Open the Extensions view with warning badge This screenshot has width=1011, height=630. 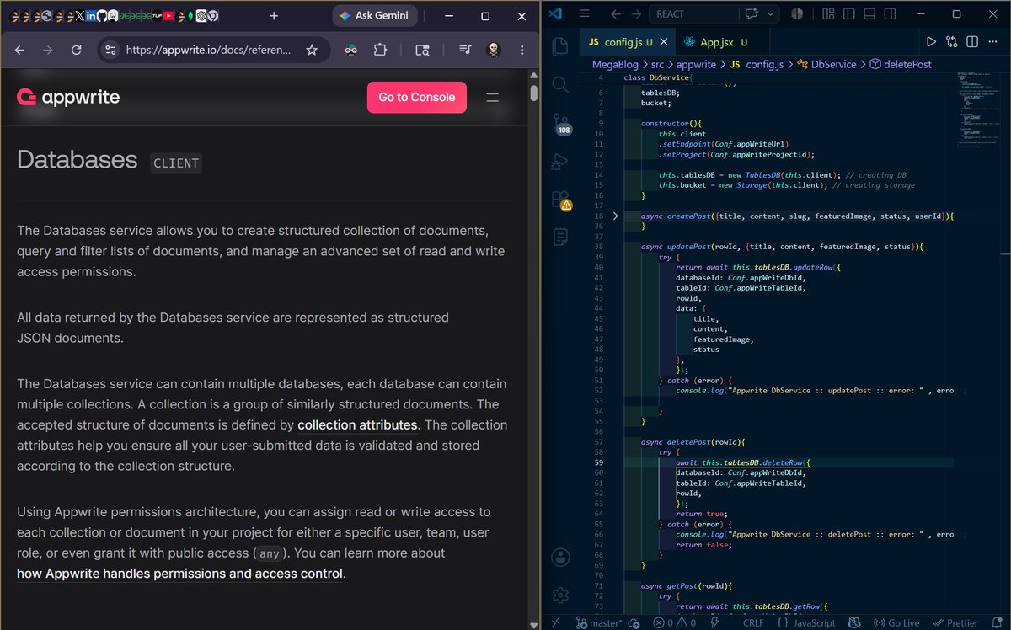tap(560, 200)
